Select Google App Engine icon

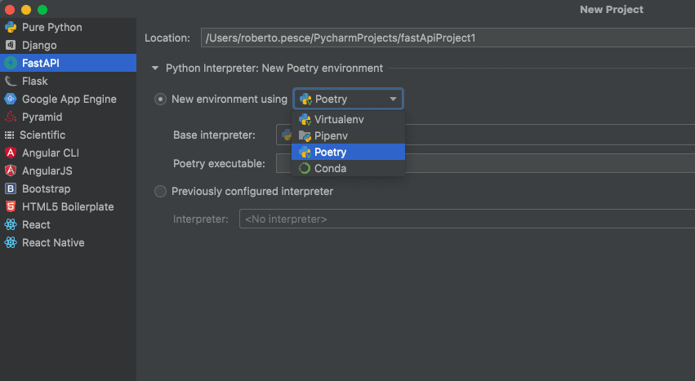coord(11,99)
